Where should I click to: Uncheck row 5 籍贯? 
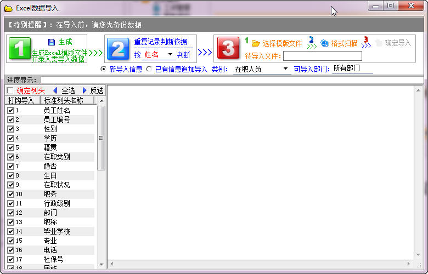10,147
